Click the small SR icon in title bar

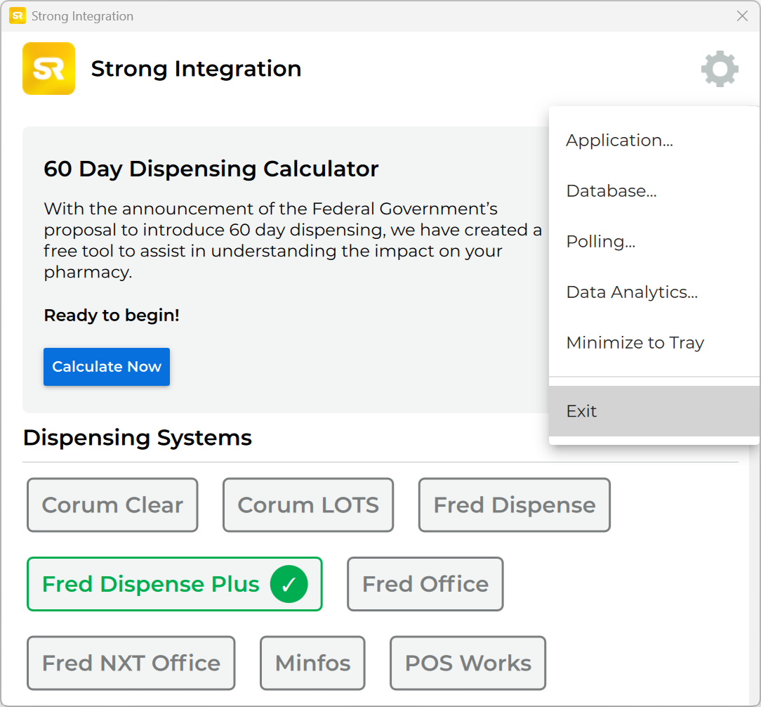coord(18,16)
